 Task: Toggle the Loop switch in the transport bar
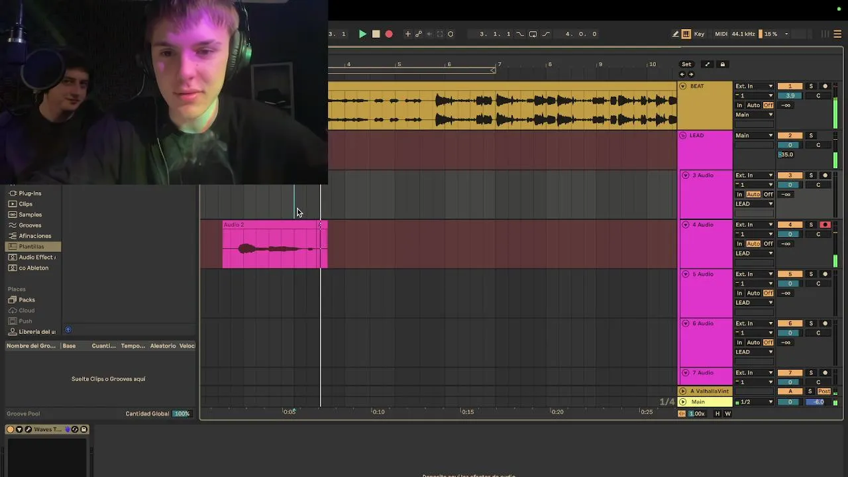coord(533,34)
